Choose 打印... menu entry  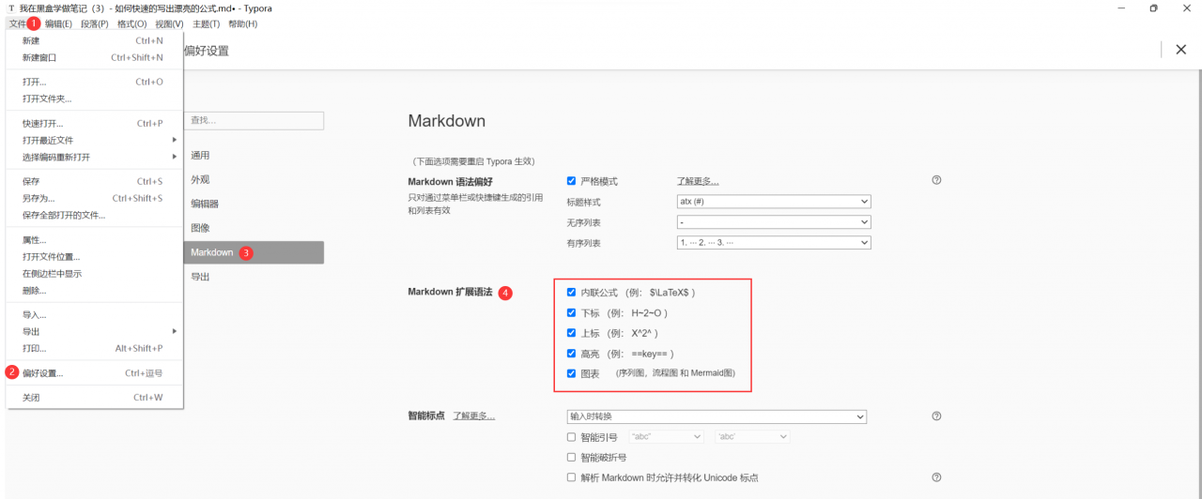click(x=95, y=349)
